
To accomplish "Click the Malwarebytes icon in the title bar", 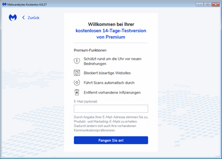I will click(x=5, y=4).
